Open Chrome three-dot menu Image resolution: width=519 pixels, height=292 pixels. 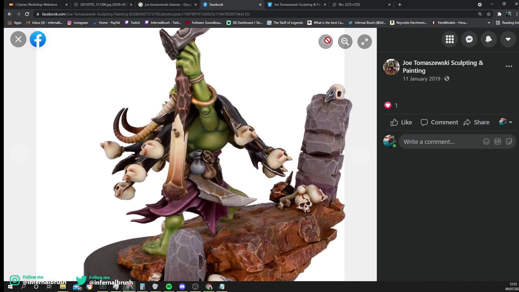[517, 14]
